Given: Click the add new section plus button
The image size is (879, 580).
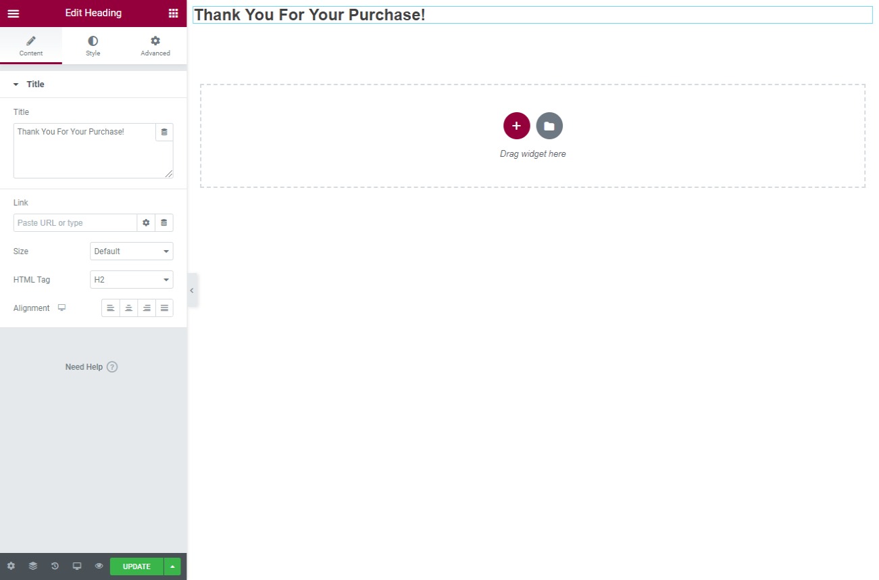Looking at the screenshot, I should [x=516, y=126].
